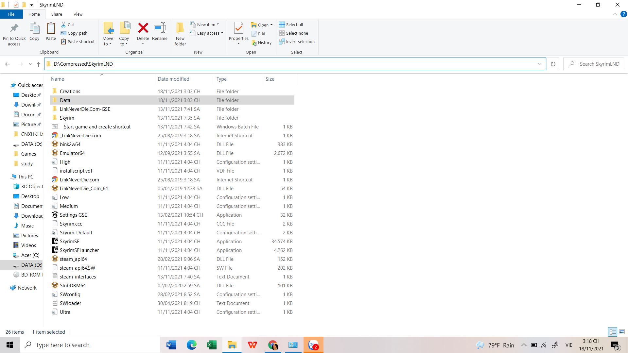
Task: Navigate back with the back arrow
Action: [8, 64]
